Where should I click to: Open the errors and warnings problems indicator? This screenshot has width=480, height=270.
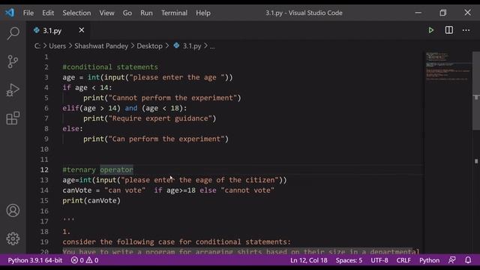pos(85,260)
